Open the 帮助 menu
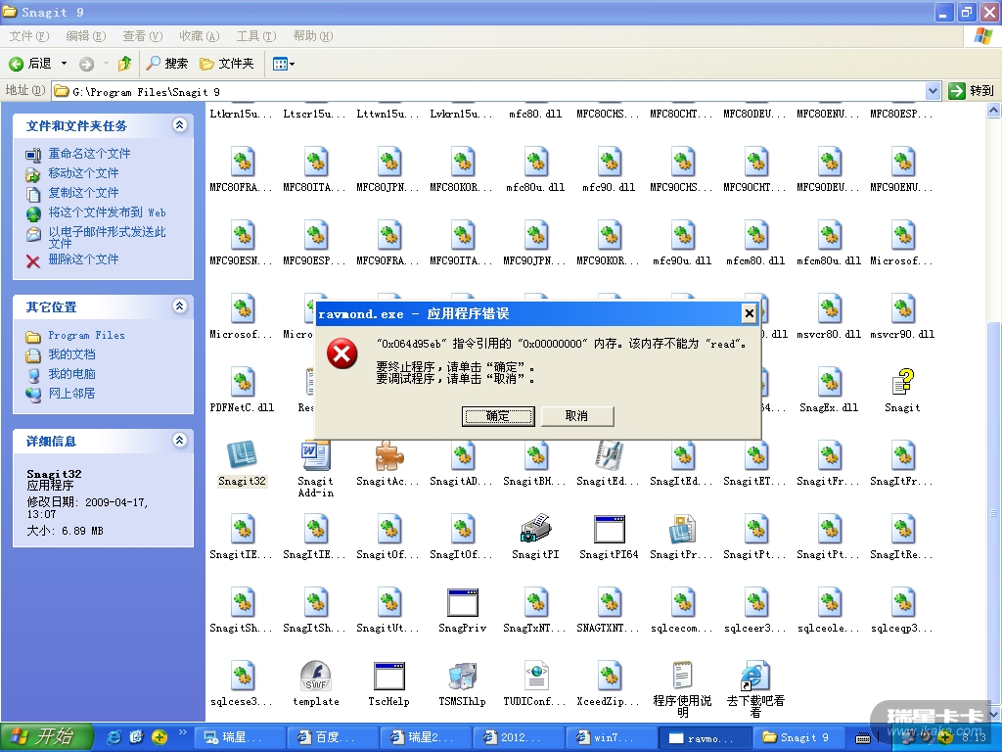Image resolution: width=1002 pixels, height=752 pixels. point(312,36)
